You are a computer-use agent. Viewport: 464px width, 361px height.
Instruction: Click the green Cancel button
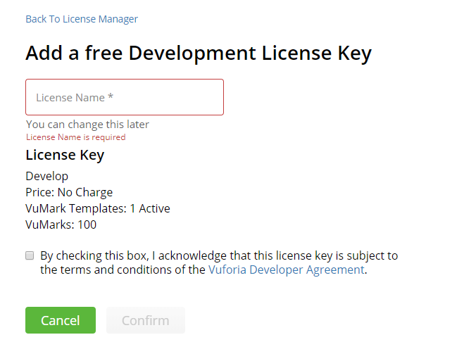coord(61,320)
